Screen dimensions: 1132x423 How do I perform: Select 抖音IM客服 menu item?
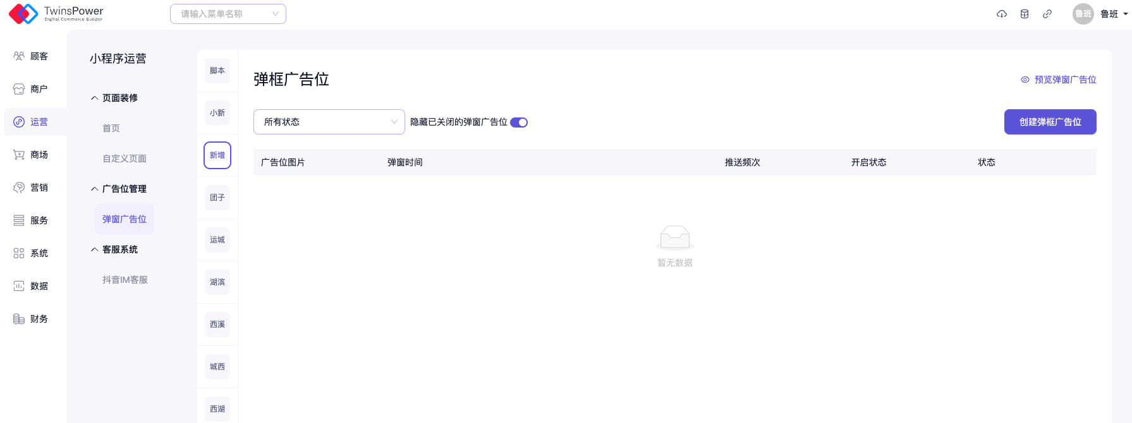[125, 280]
